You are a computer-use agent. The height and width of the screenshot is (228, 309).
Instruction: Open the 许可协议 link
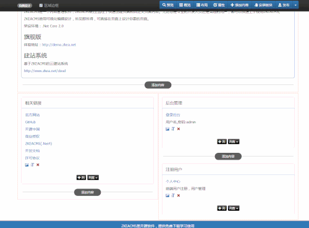32,158
